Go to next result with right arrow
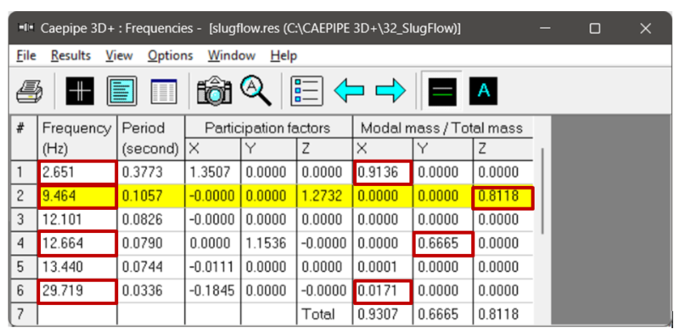The width and height of the screenshot is (680, 334). (x=391, y=91)
